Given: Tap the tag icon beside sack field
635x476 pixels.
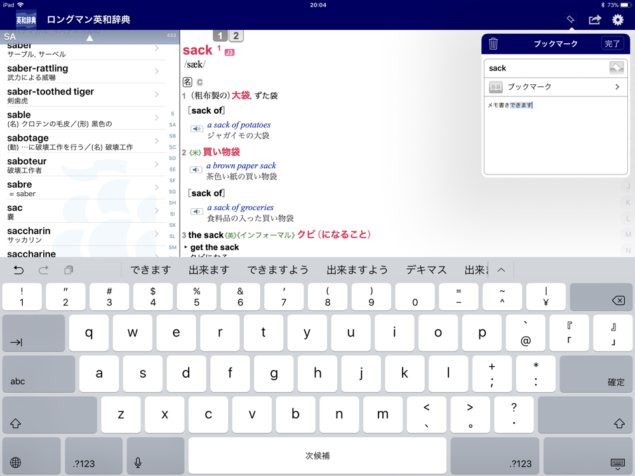Looking at the screenshot, I should (x=617, y=68).
